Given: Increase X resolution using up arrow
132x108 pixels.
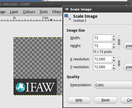Looking at the screenshot, I should [x=114, y=57].
